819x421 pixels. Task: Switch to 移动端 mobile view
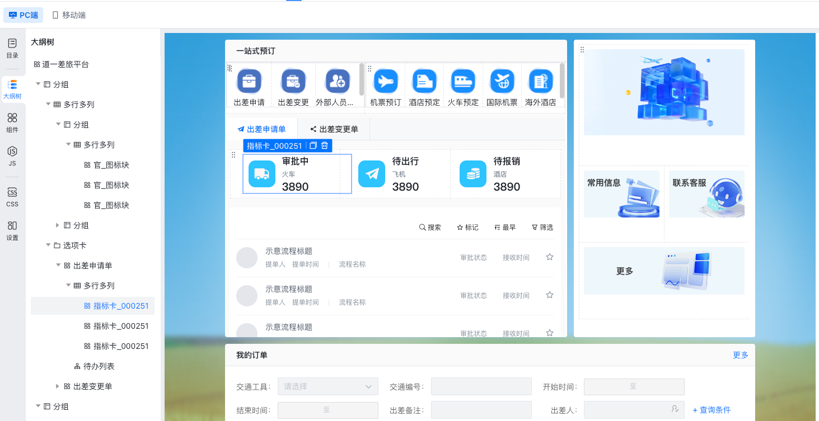click(69, 15)
